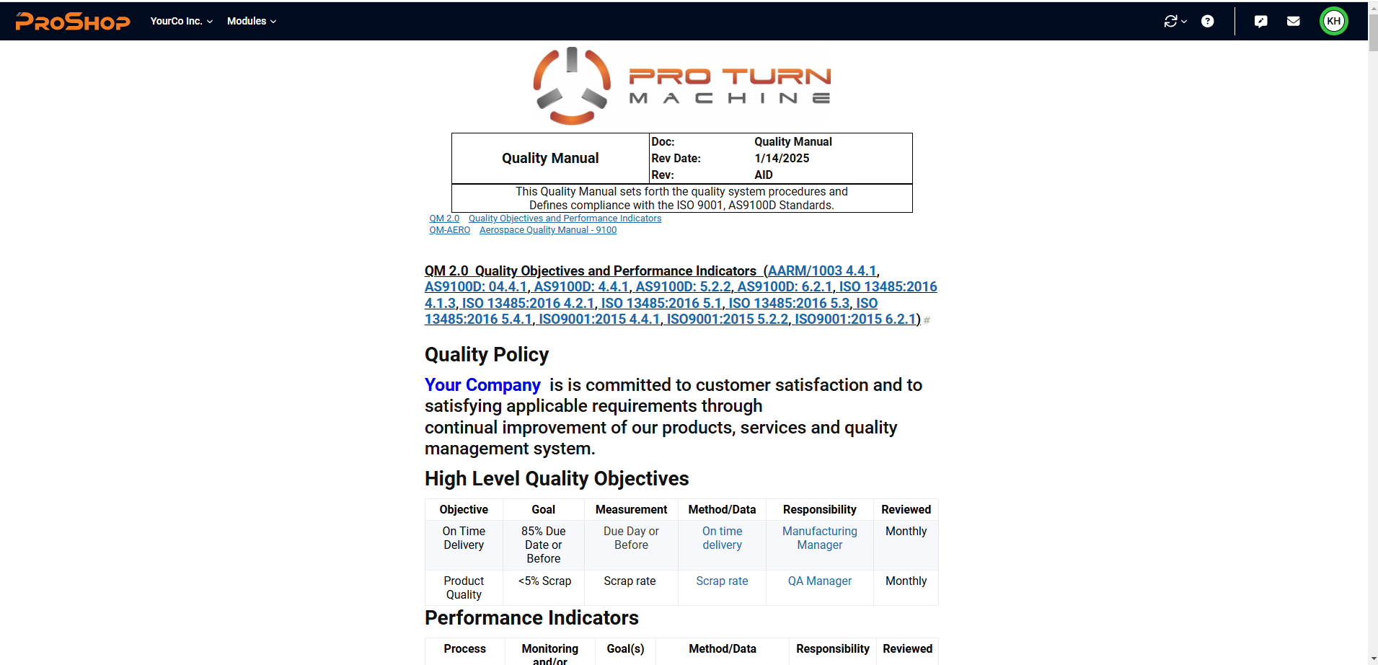Open the envelope messages icon

point(1293,22)
